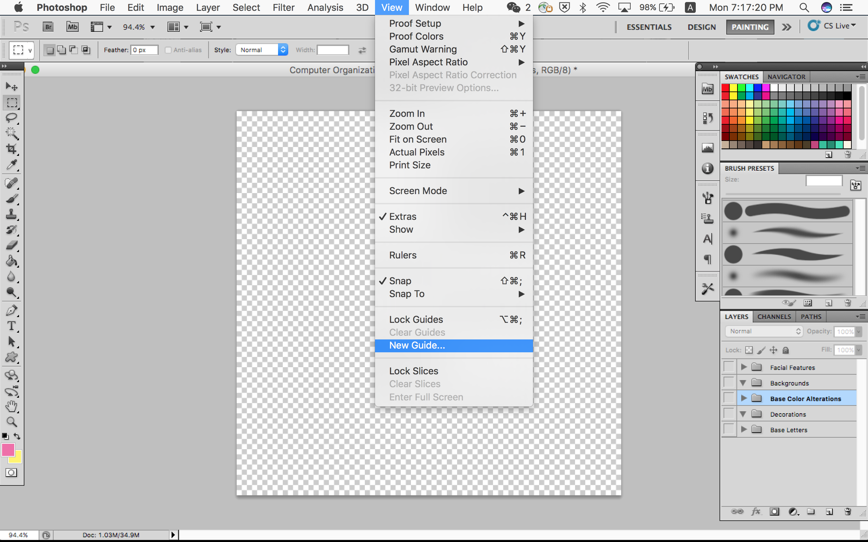This screenshot has height=542, width=868.
Task: Select the Eyedropper tool
Action: (12, 165)
